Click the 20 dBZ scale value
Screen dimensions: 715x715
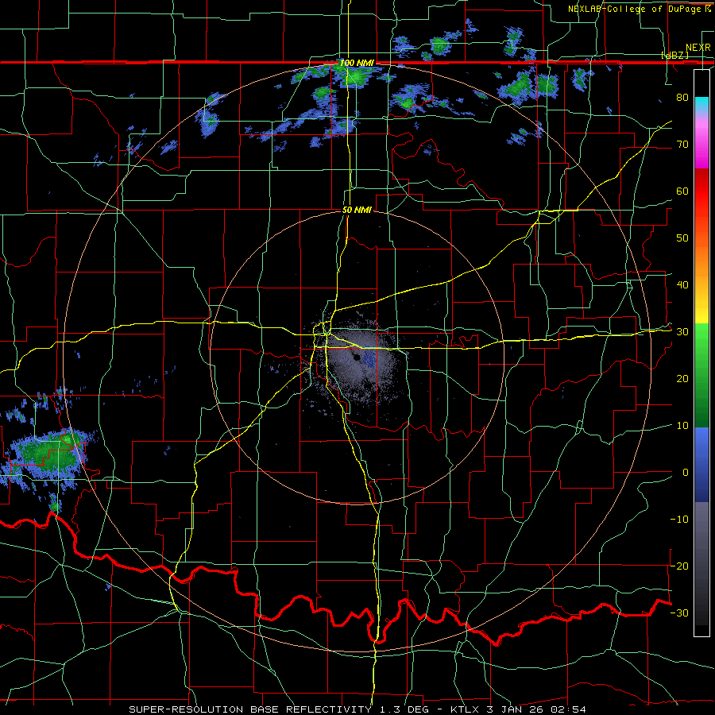click(682, 379)
